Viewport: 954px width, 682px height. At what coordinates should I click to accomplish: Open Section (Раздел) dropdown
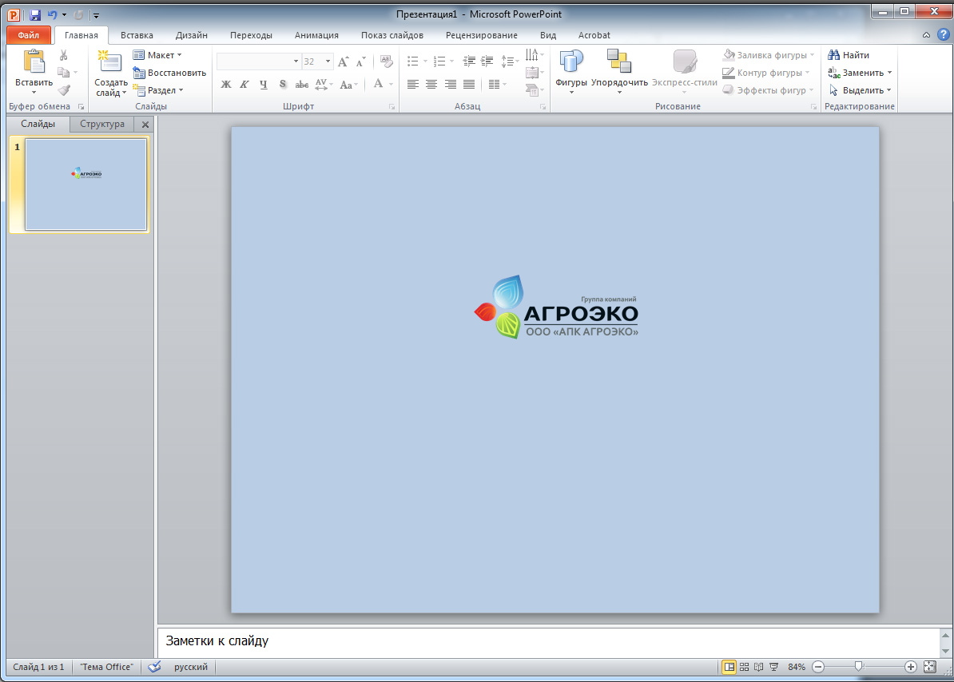tap(158, 90)
